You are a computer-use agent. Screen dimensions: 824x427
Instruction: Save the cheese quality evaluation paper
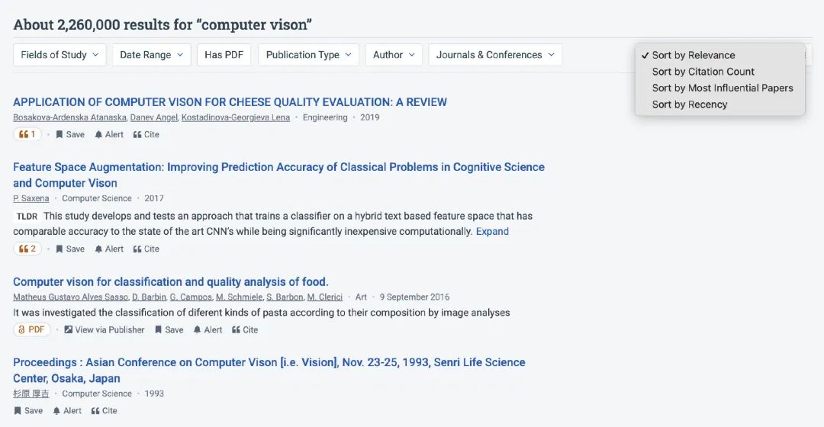(x=70, y=134)
